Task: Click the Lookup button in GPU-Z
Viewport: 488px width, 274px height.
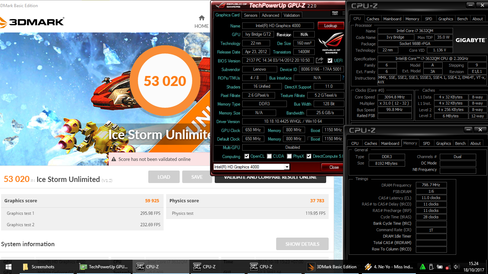Action: tap(330, 26)
